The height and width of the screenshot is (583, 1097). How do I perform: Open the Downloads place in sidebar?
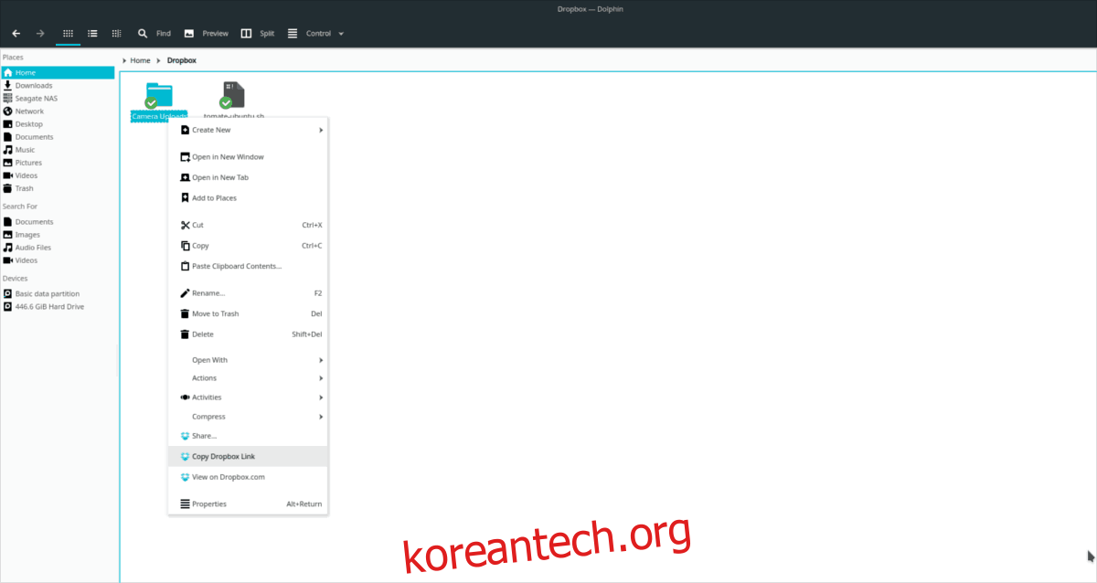(x=36, y=85)
